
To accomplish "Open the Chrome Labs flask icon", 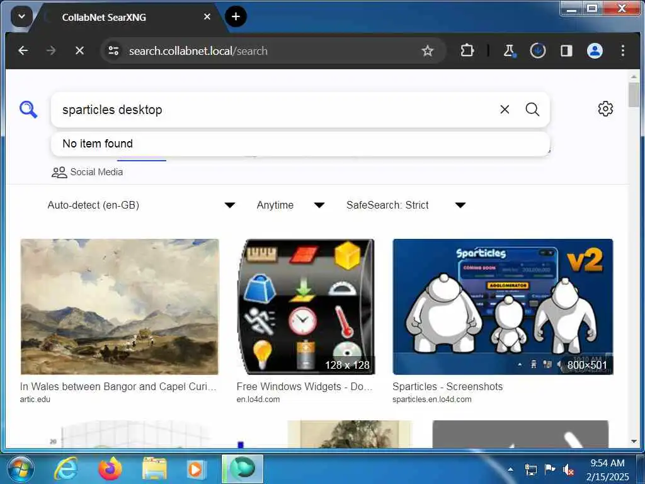I will (510, 50).
